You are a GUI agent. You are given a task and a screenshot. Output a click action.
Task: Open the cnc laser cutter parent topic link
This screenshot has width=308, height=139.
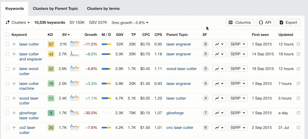point(180,128)
